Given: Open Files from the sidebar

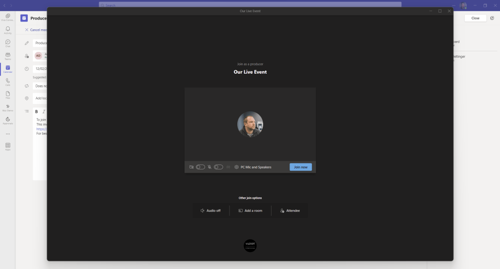Looking at the screenshot, I should pos(7,94).
